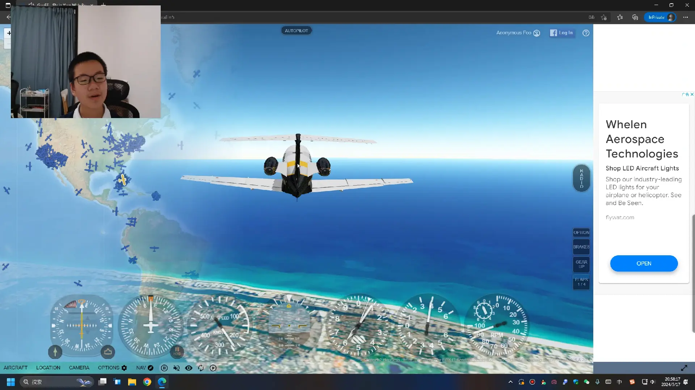Open the AIRCRAFT menu
The image size is (695, 390).
(x=16, y=368)
